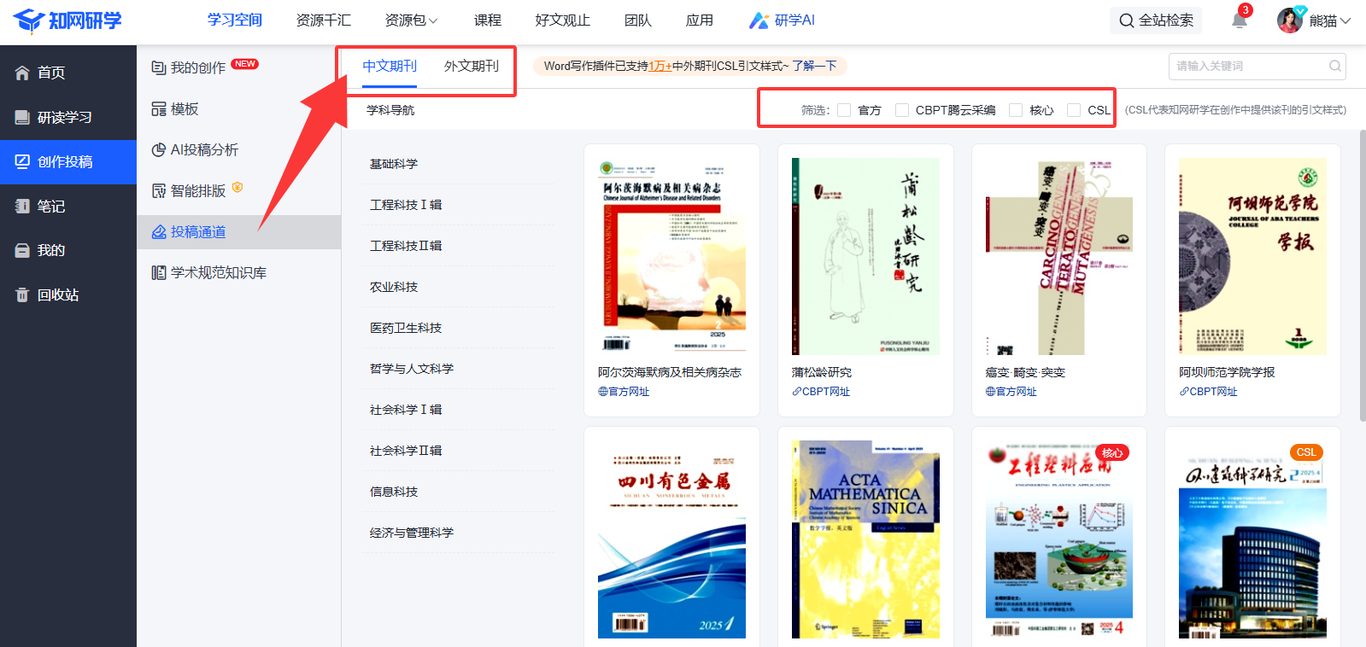The image size is (1366, 647).
Task: Click the 蒲松龄研究 journal cover thumbnail
Action: pyautogui.click(x=865, y=256)
